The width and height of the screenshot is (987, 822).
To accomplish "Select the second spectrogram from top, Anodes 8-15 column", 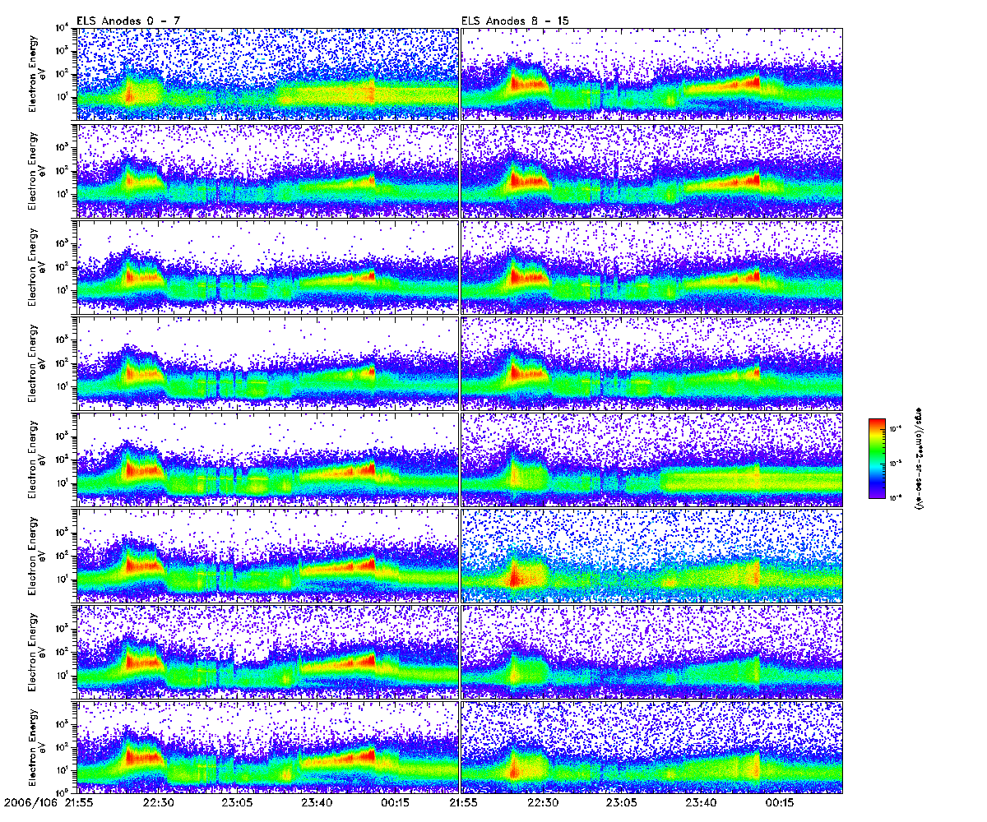I will tap(652, 170).
